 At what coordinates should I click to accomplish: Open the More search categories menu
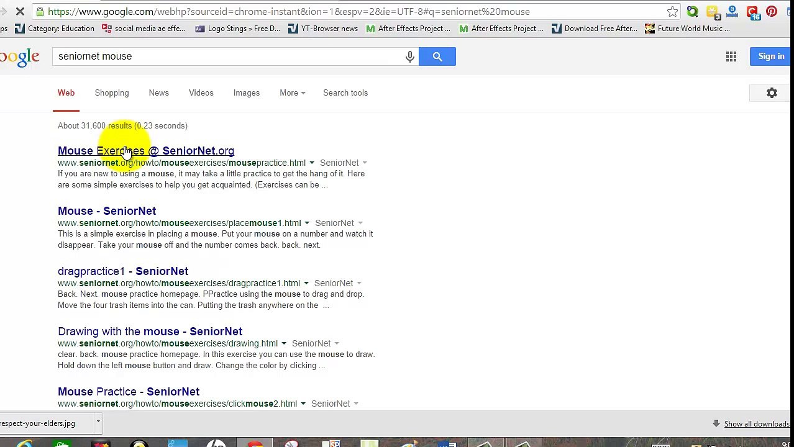[292, 93]
